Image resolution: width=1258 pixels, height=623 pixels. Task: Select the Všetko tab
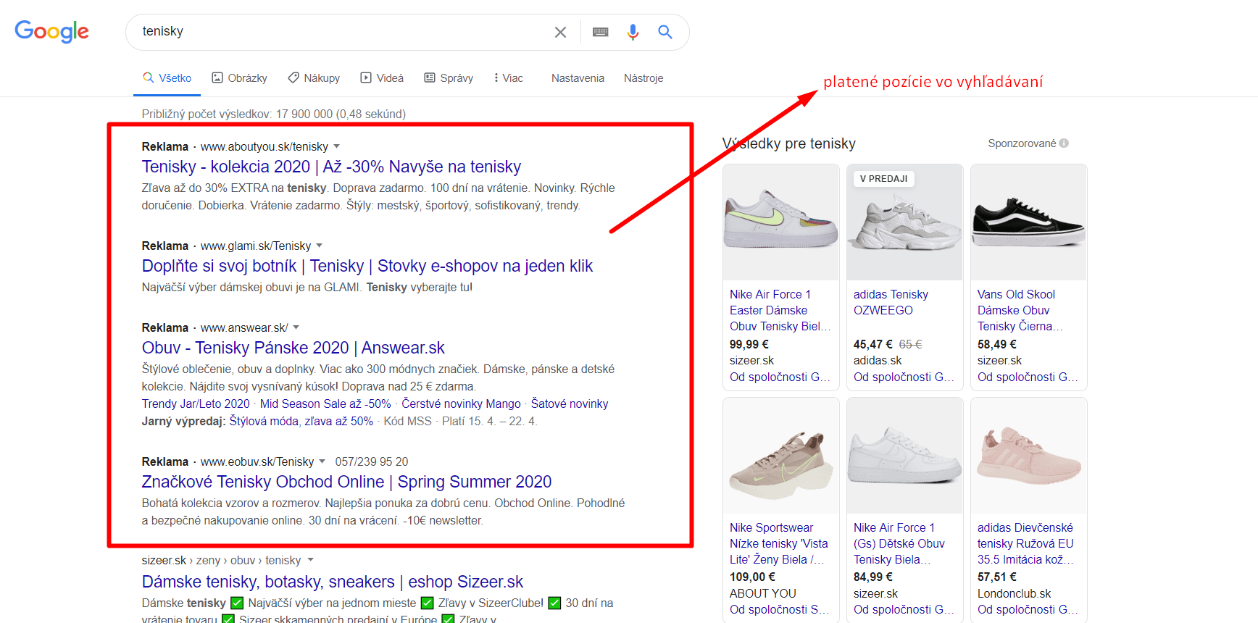[167, 78]
